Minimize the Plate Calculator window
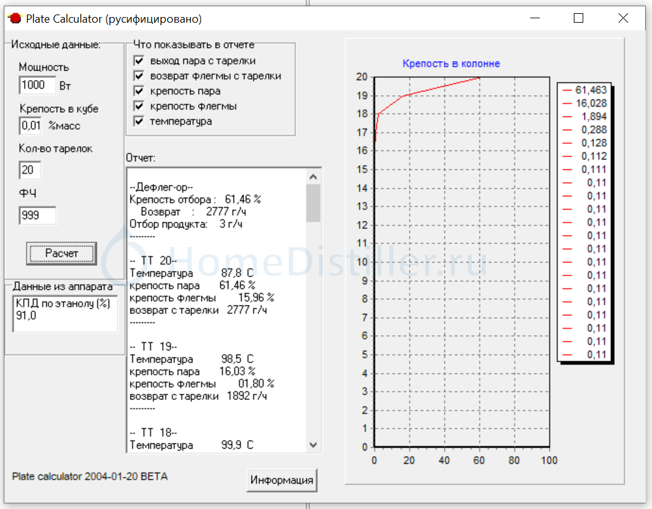 point(533,19)
